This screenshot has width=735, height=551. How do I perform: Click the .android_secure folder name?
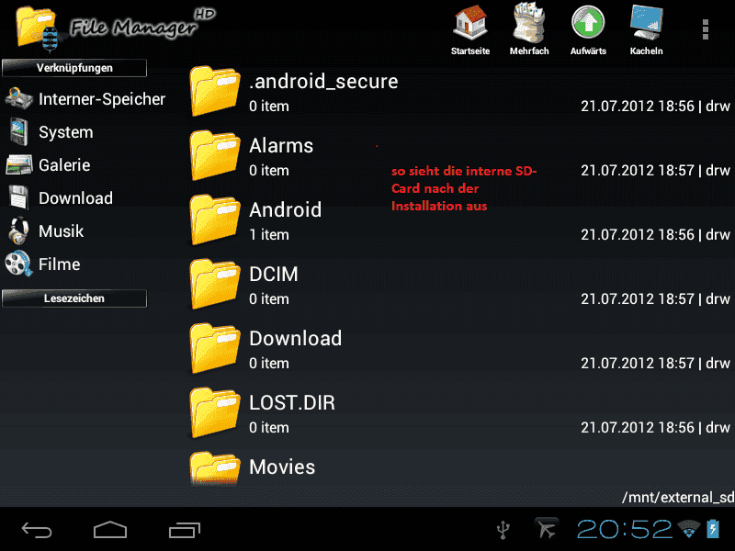pyautogui.click(x=323, y=82)
